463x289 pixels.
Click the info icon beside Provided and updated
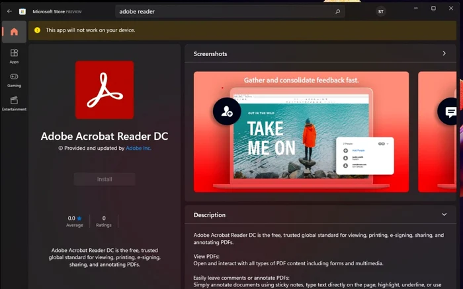tap(61, 148)
